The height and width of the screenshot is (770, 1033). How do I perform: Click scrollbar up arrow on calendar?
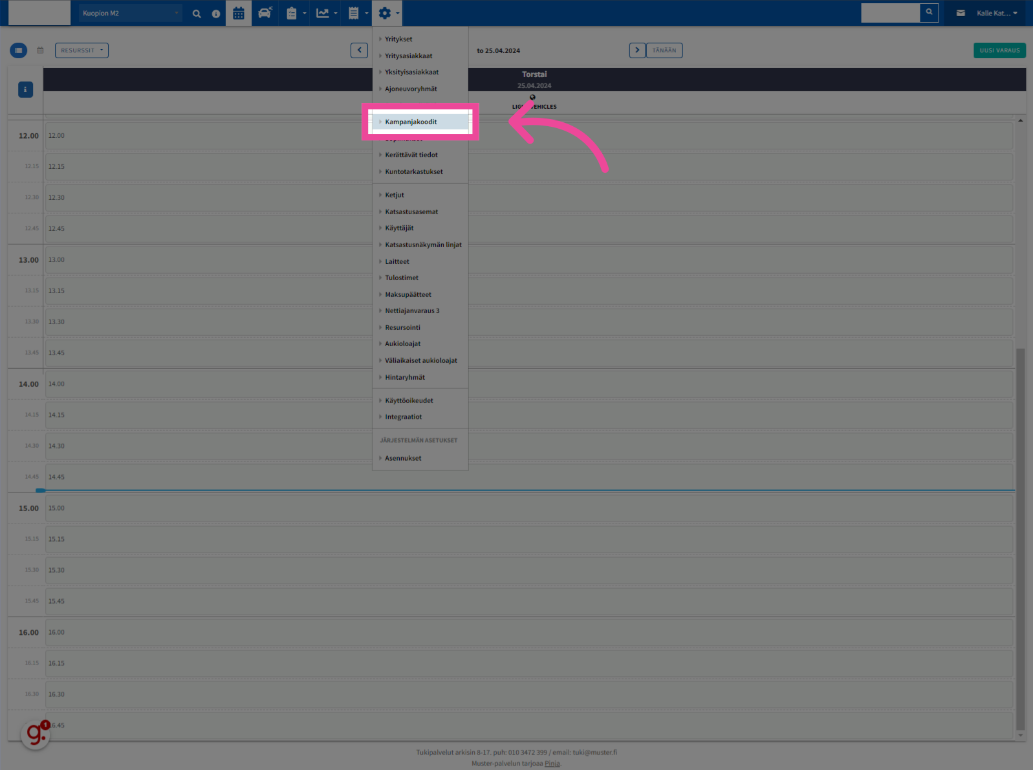1021,120
